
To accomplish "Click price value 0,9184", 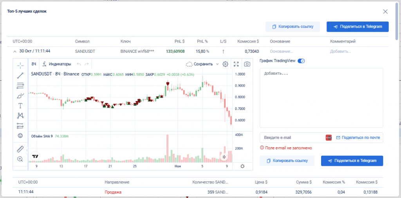I will coord(261,192).
